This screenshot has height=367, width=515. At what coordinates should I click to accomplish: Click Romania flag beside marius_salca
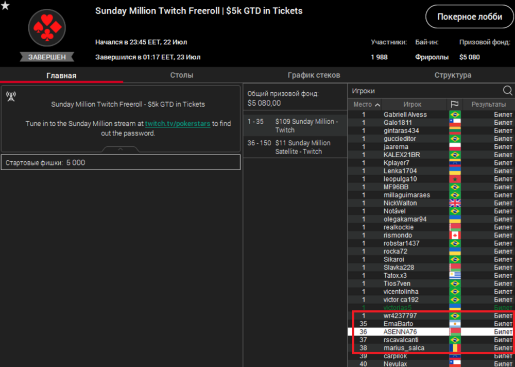pos(455,347)
